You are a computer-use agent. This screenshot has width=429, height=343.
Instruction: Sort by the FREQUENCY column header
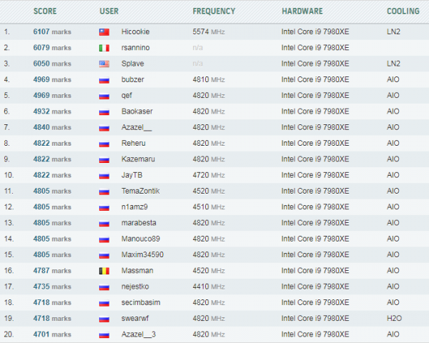tap(214, 11)
